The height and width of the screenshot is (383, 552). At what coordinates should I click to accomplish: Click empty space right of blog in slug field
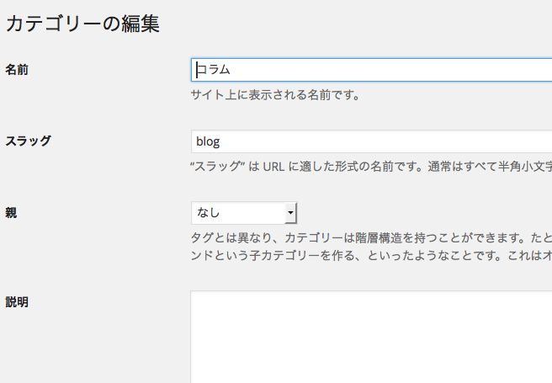click(x=404, y=141)
